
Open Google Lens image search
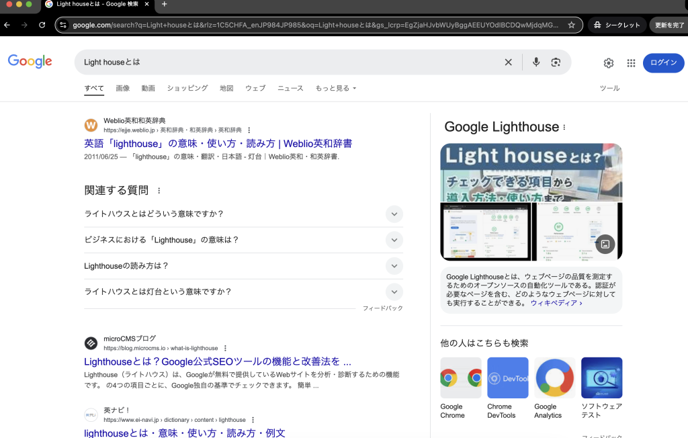click(556, 62)
